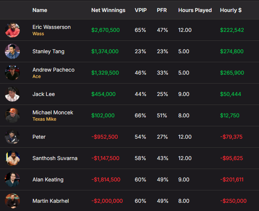Viewport: 259px width, 211px height.
Task: Open Alan Keating's avatar photo
Action: click(x=12, y=180)
